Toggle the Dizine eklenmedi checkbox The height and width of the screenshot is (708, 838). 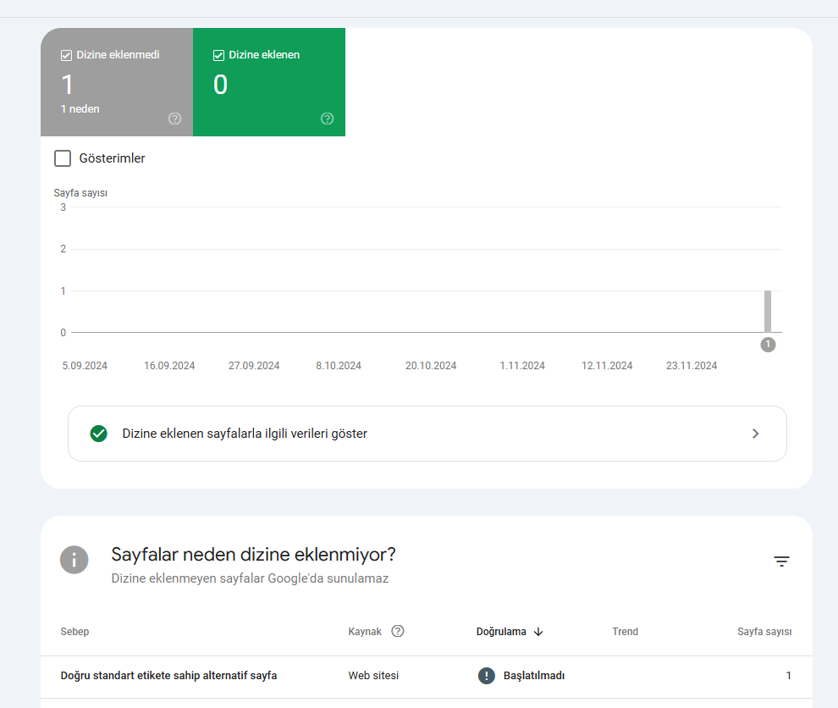tap(66, 55)
